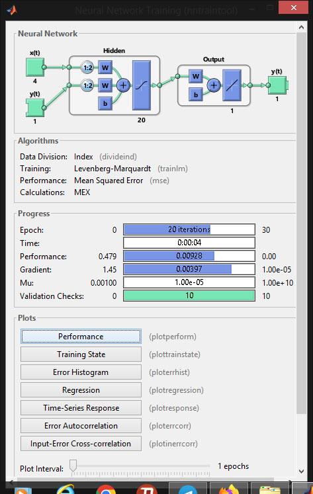This screenshot has width=313, height=494.
Task: Click the Levenberg-Marquardt training text
Action: pos(112,169)
